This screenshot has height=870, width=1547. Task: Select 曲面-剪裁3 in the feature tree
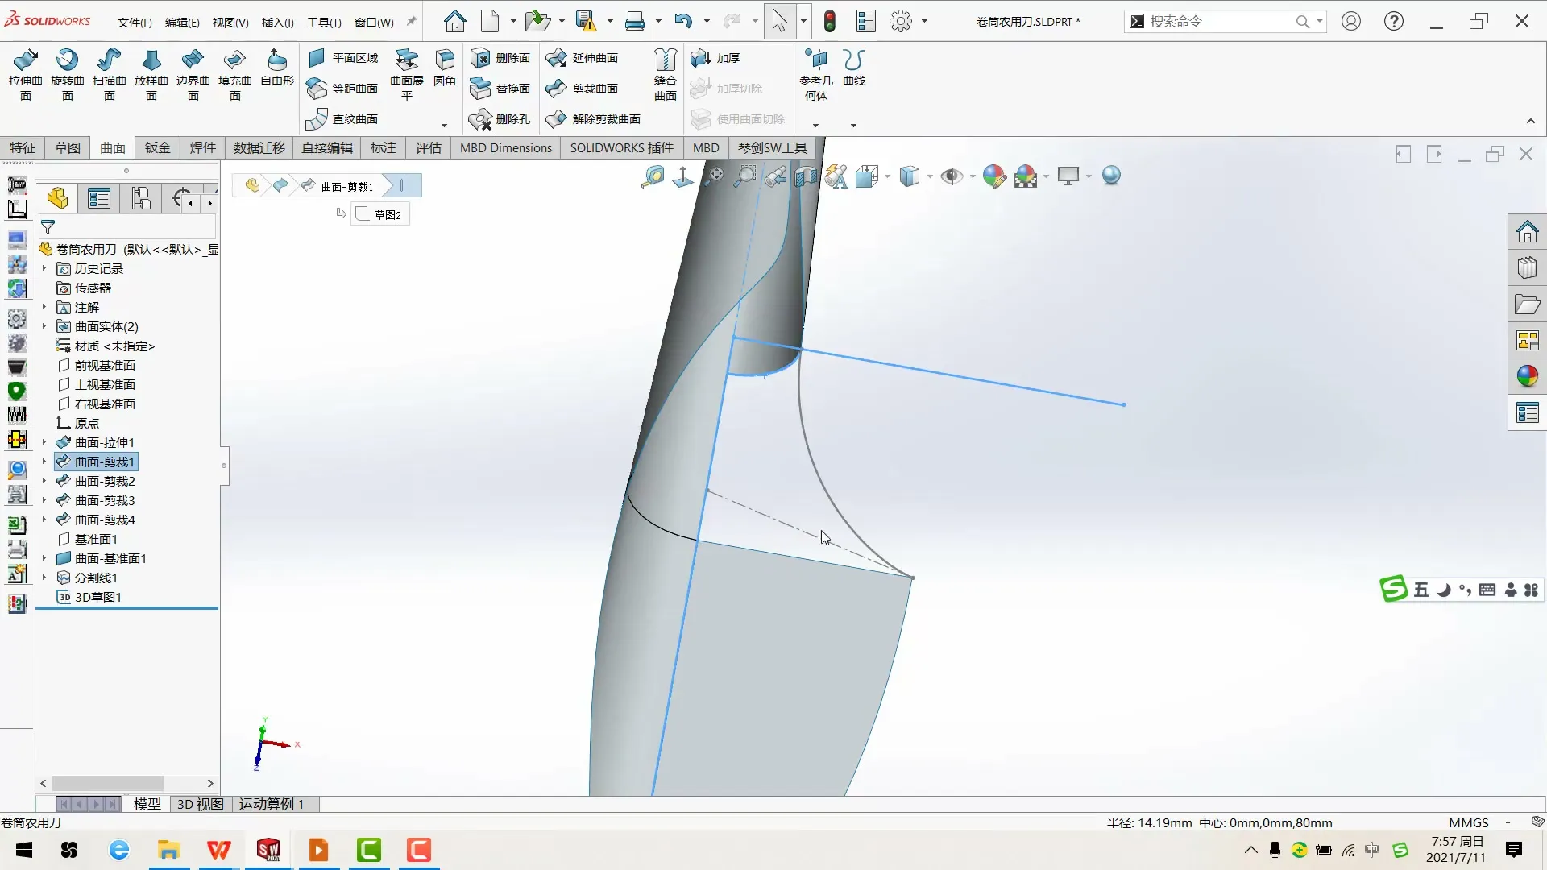tap(105, 499)
